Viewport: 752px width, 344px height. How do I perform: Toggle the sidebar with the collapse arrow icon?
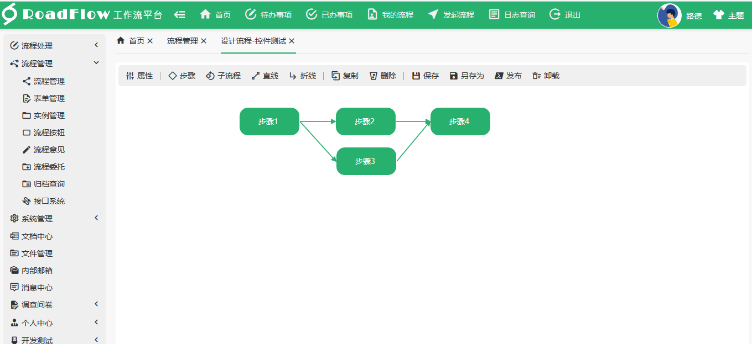tap(180, 14)
